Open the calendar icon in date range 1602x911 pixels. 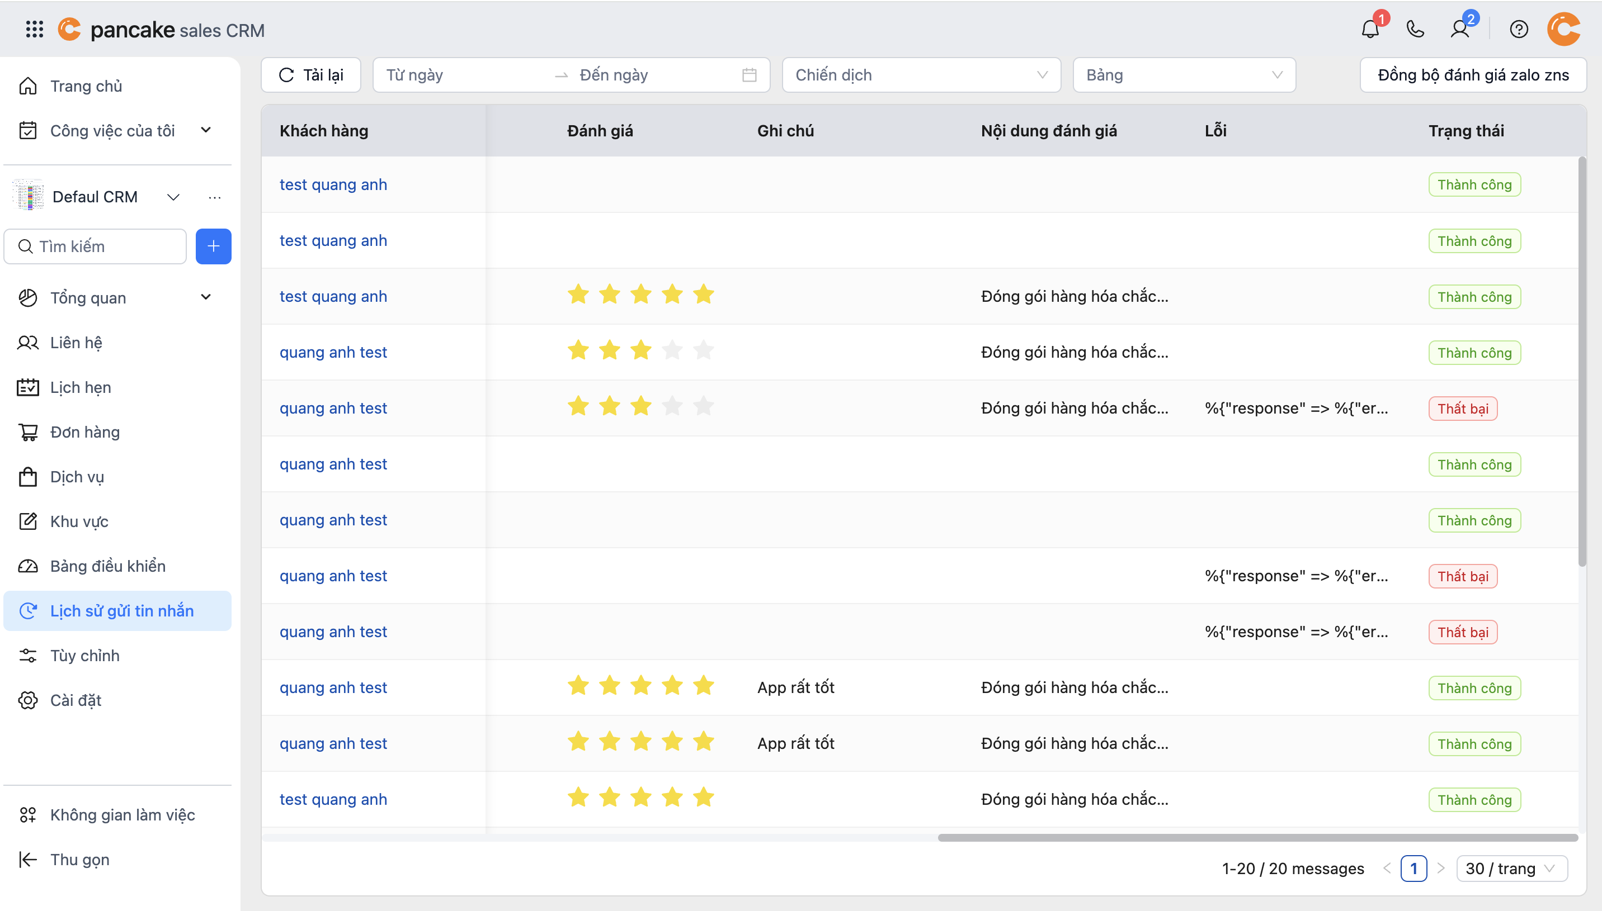[x=749, y=75]
